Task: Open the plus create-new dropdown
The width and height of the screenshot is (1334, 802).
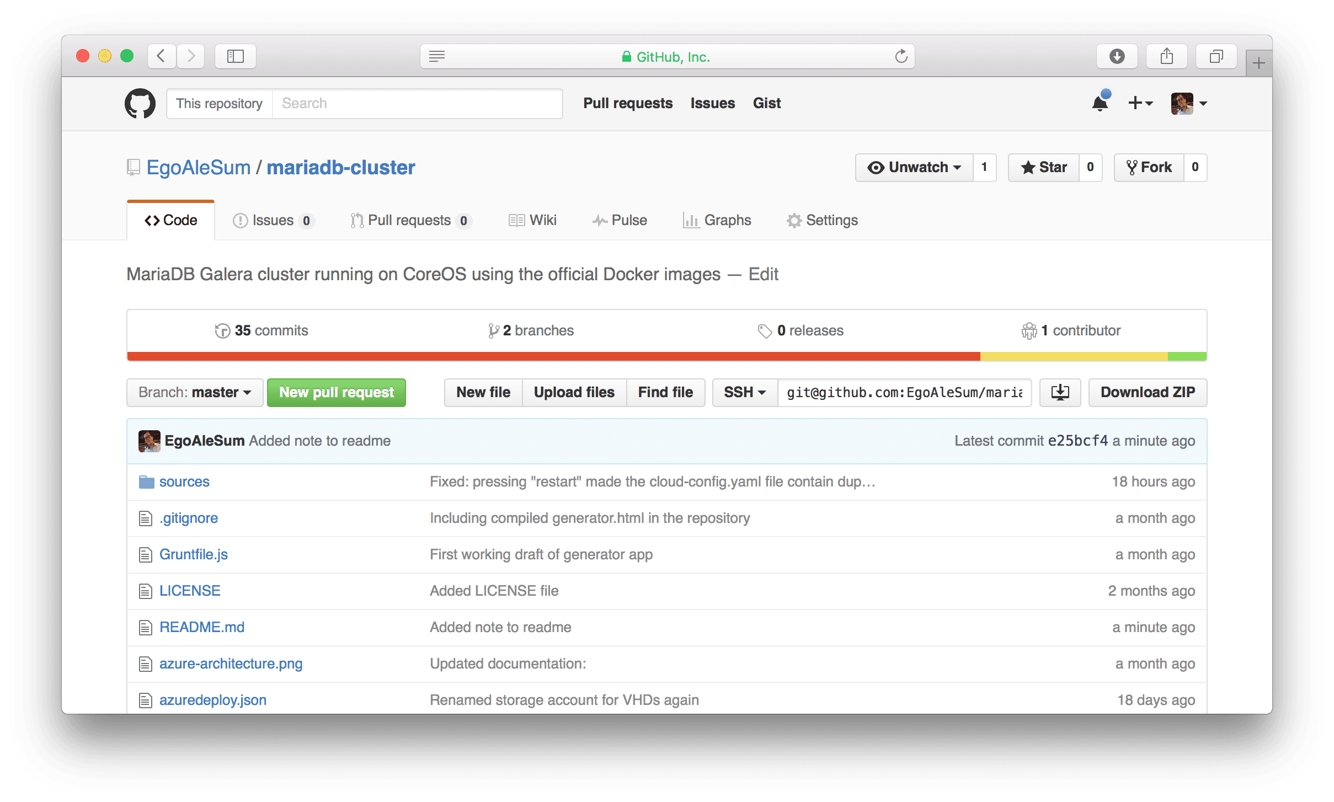Action: point(1140,103)
